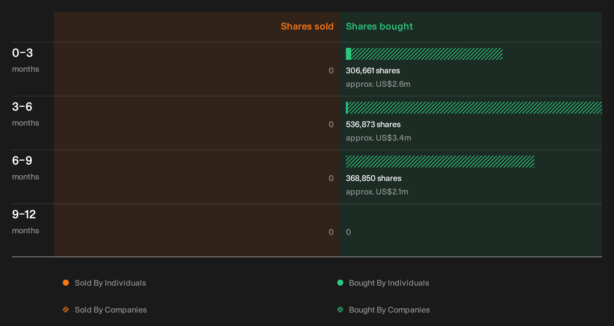Click the 3-6 months row label
Viewport: 614px width, 326px height.
coord(25,114)
